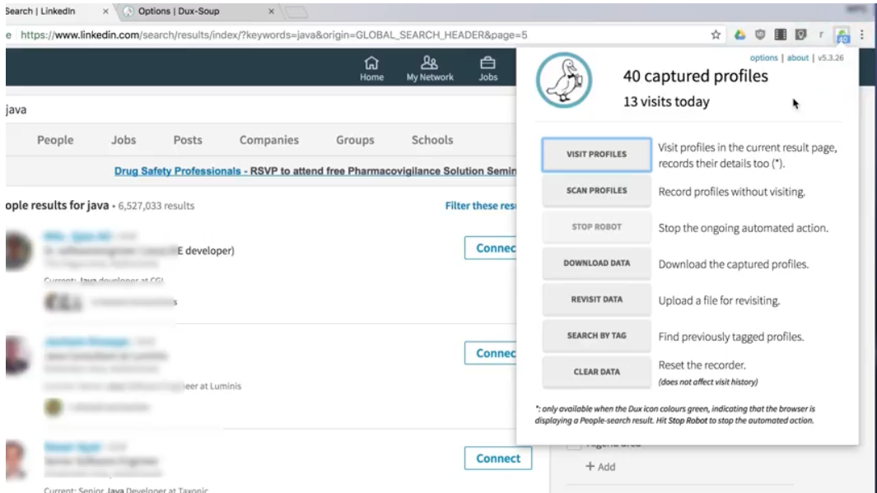The height and width of the screenshot is (493, 877).
Task: Select the Groups filter tab
Action: [355, 140]
